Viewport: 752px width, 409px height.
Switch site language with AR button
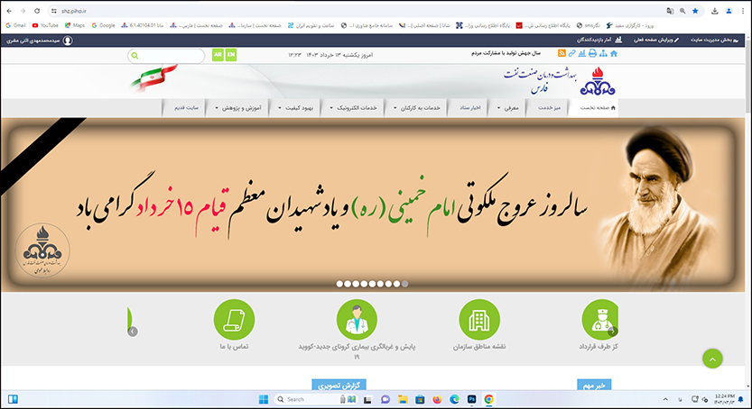[x=218, y=55]
